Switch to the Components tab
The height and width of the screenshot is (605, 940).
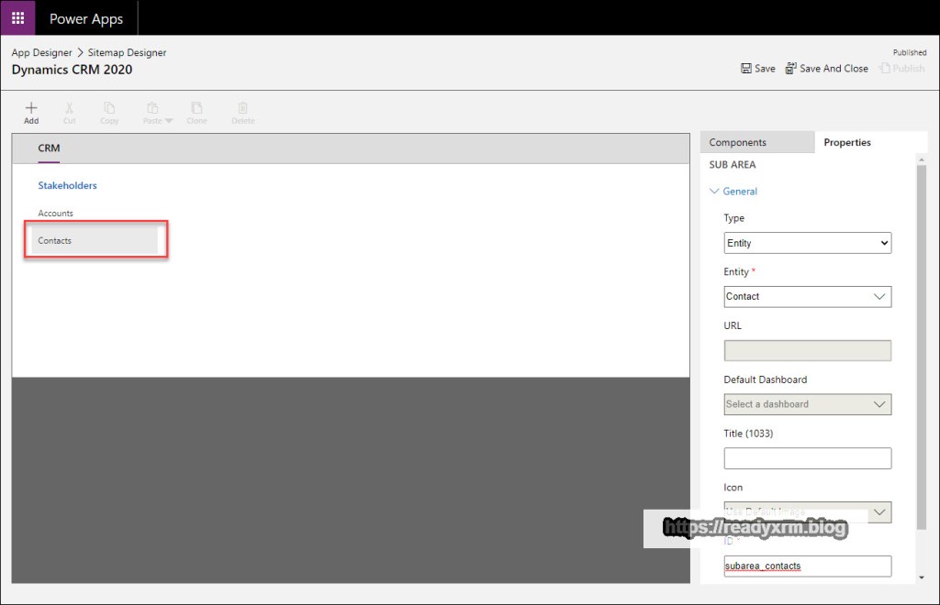pyautogui.click(x=738, y=142)
